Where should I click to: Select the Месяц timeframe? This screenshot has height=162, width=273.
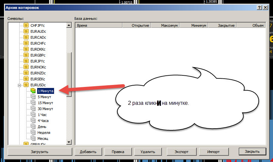[43, 139]
